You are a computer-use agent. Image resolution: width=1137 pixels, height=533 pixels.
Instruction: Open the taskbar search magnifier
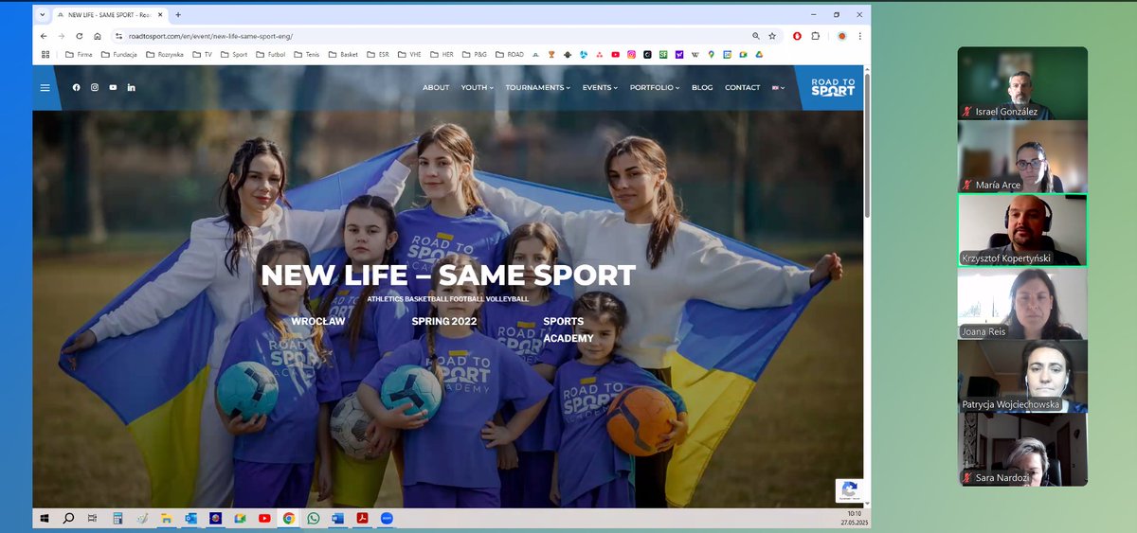point(67,518)
